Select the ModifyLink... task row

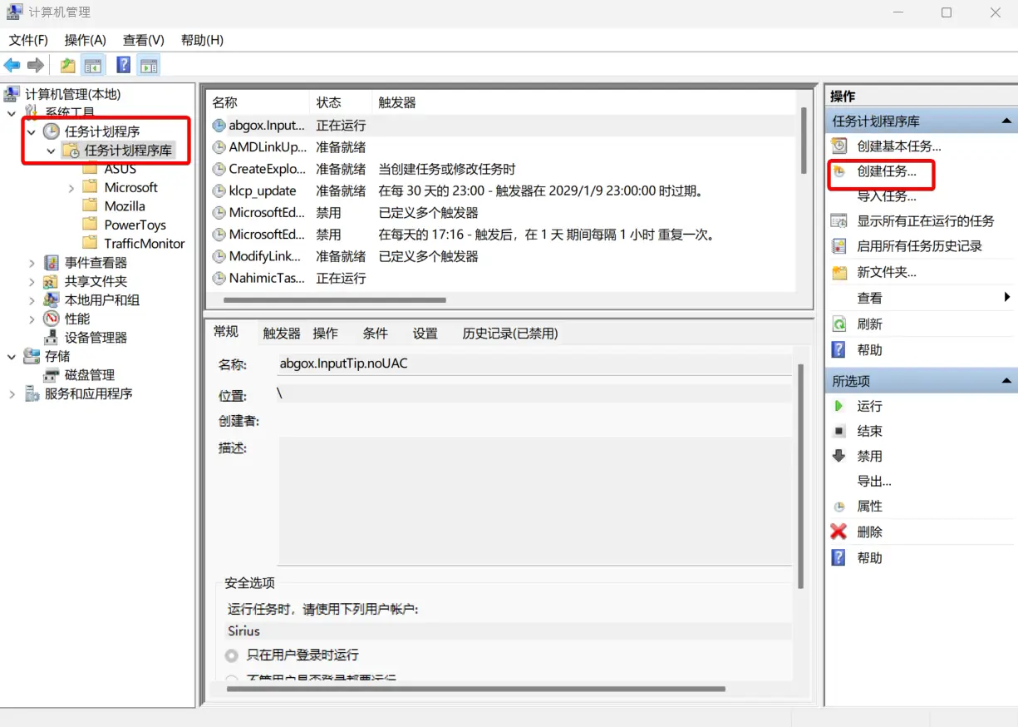501,256
